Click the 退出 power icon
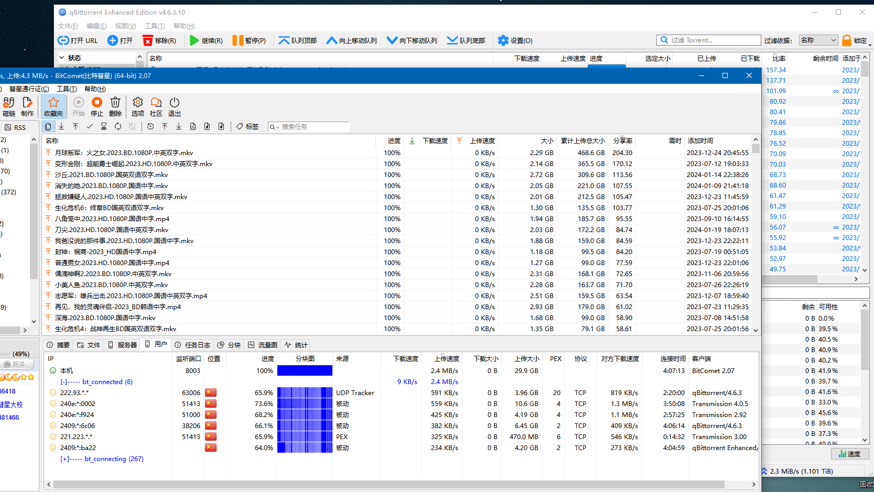 point(175,106)
